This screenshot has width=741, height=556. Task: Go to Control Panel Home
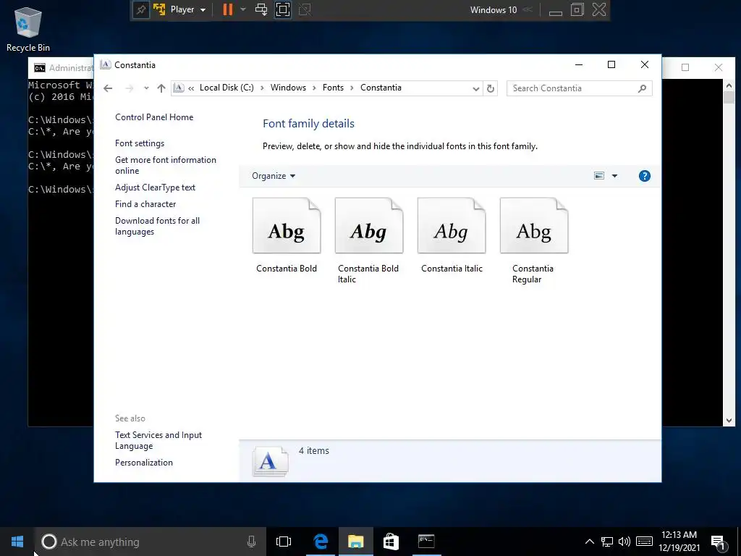coord(154,117)
